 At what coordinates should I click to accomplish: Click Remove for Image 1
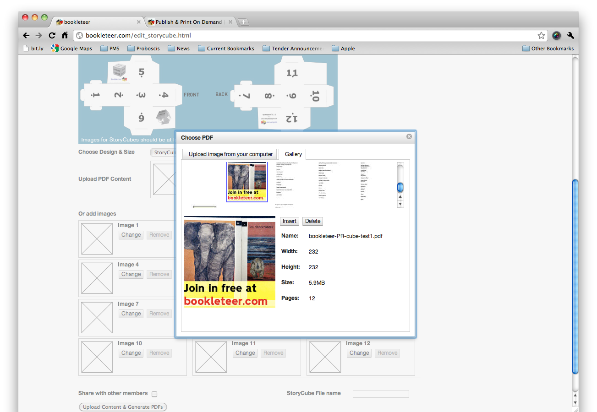(x=159, y=235)
